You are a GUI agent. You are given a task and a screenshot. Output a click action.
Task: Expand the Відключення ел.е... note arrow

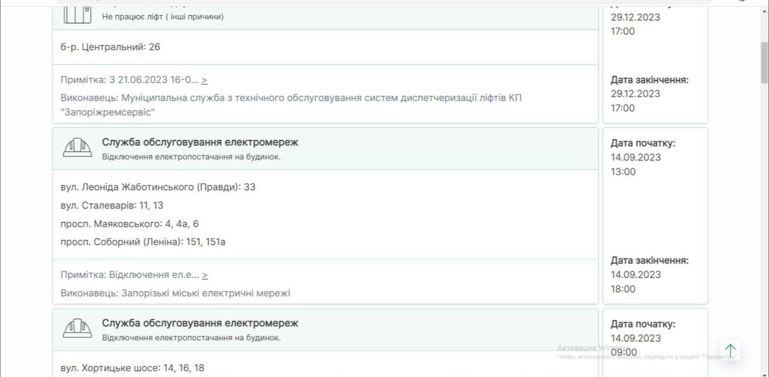pos(204,274)
